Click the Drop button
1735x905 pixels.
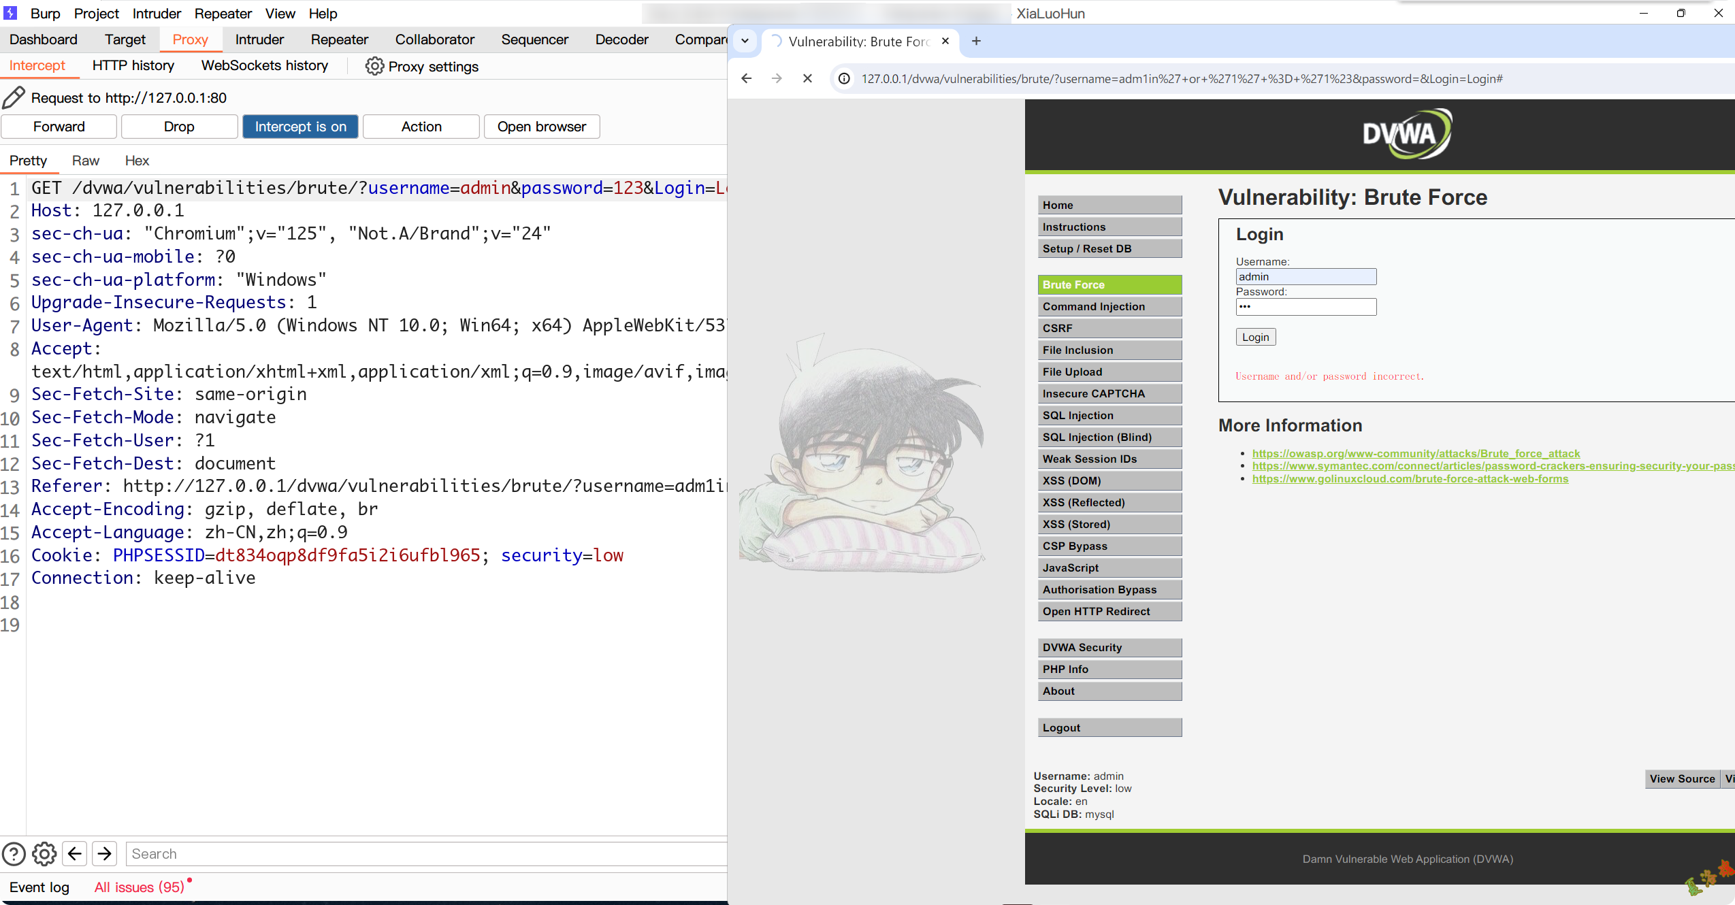179,127
